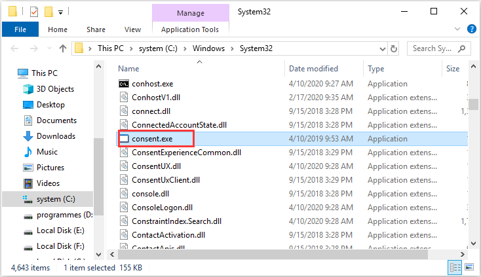The height and width of the screenshot is (277, 481).
Task: Go up one folder level
Action: coord(62,48)
